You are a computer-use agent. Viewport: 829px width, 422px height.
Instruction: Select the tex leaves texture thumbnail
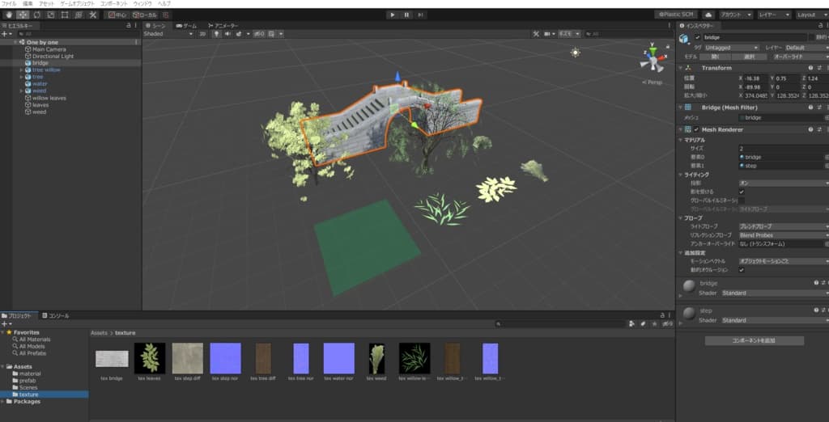(149, 357)
